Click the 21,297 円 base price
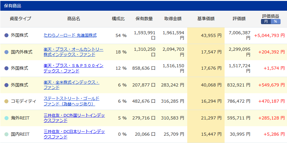 pyautogui.click(x=211, y=118)
